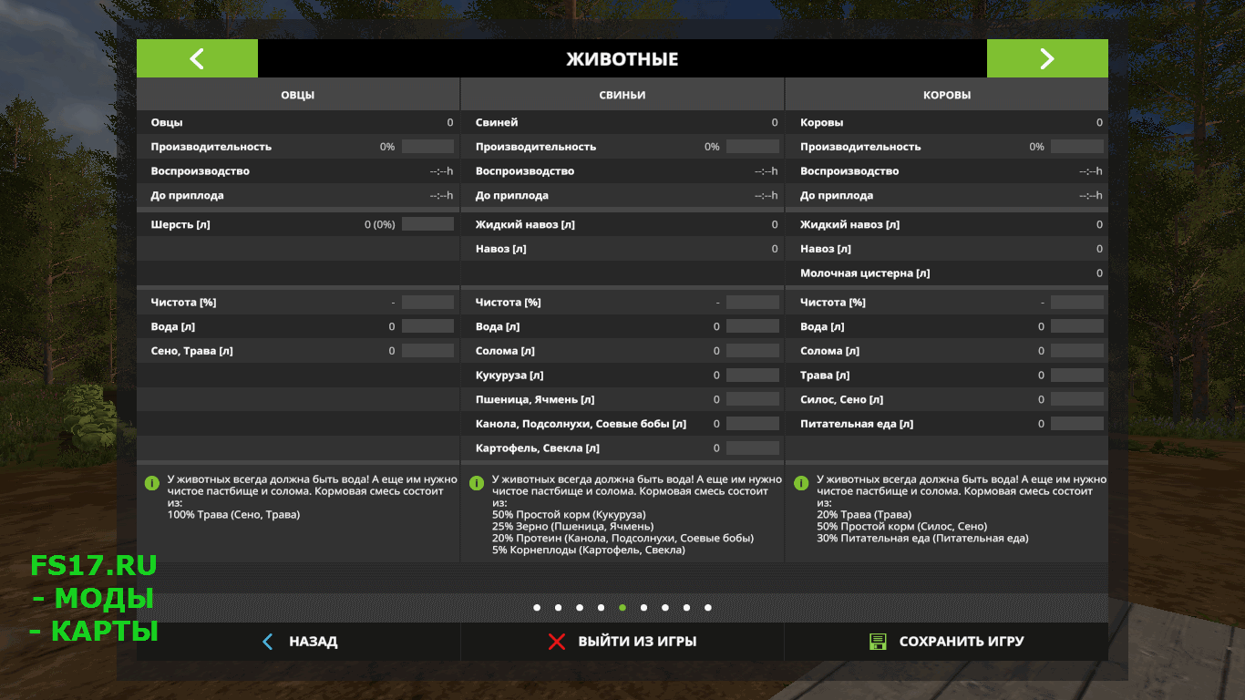Click cows Жидкий навоз [л] label
The height and width of the screenshot is (700, 1245).
849,224
